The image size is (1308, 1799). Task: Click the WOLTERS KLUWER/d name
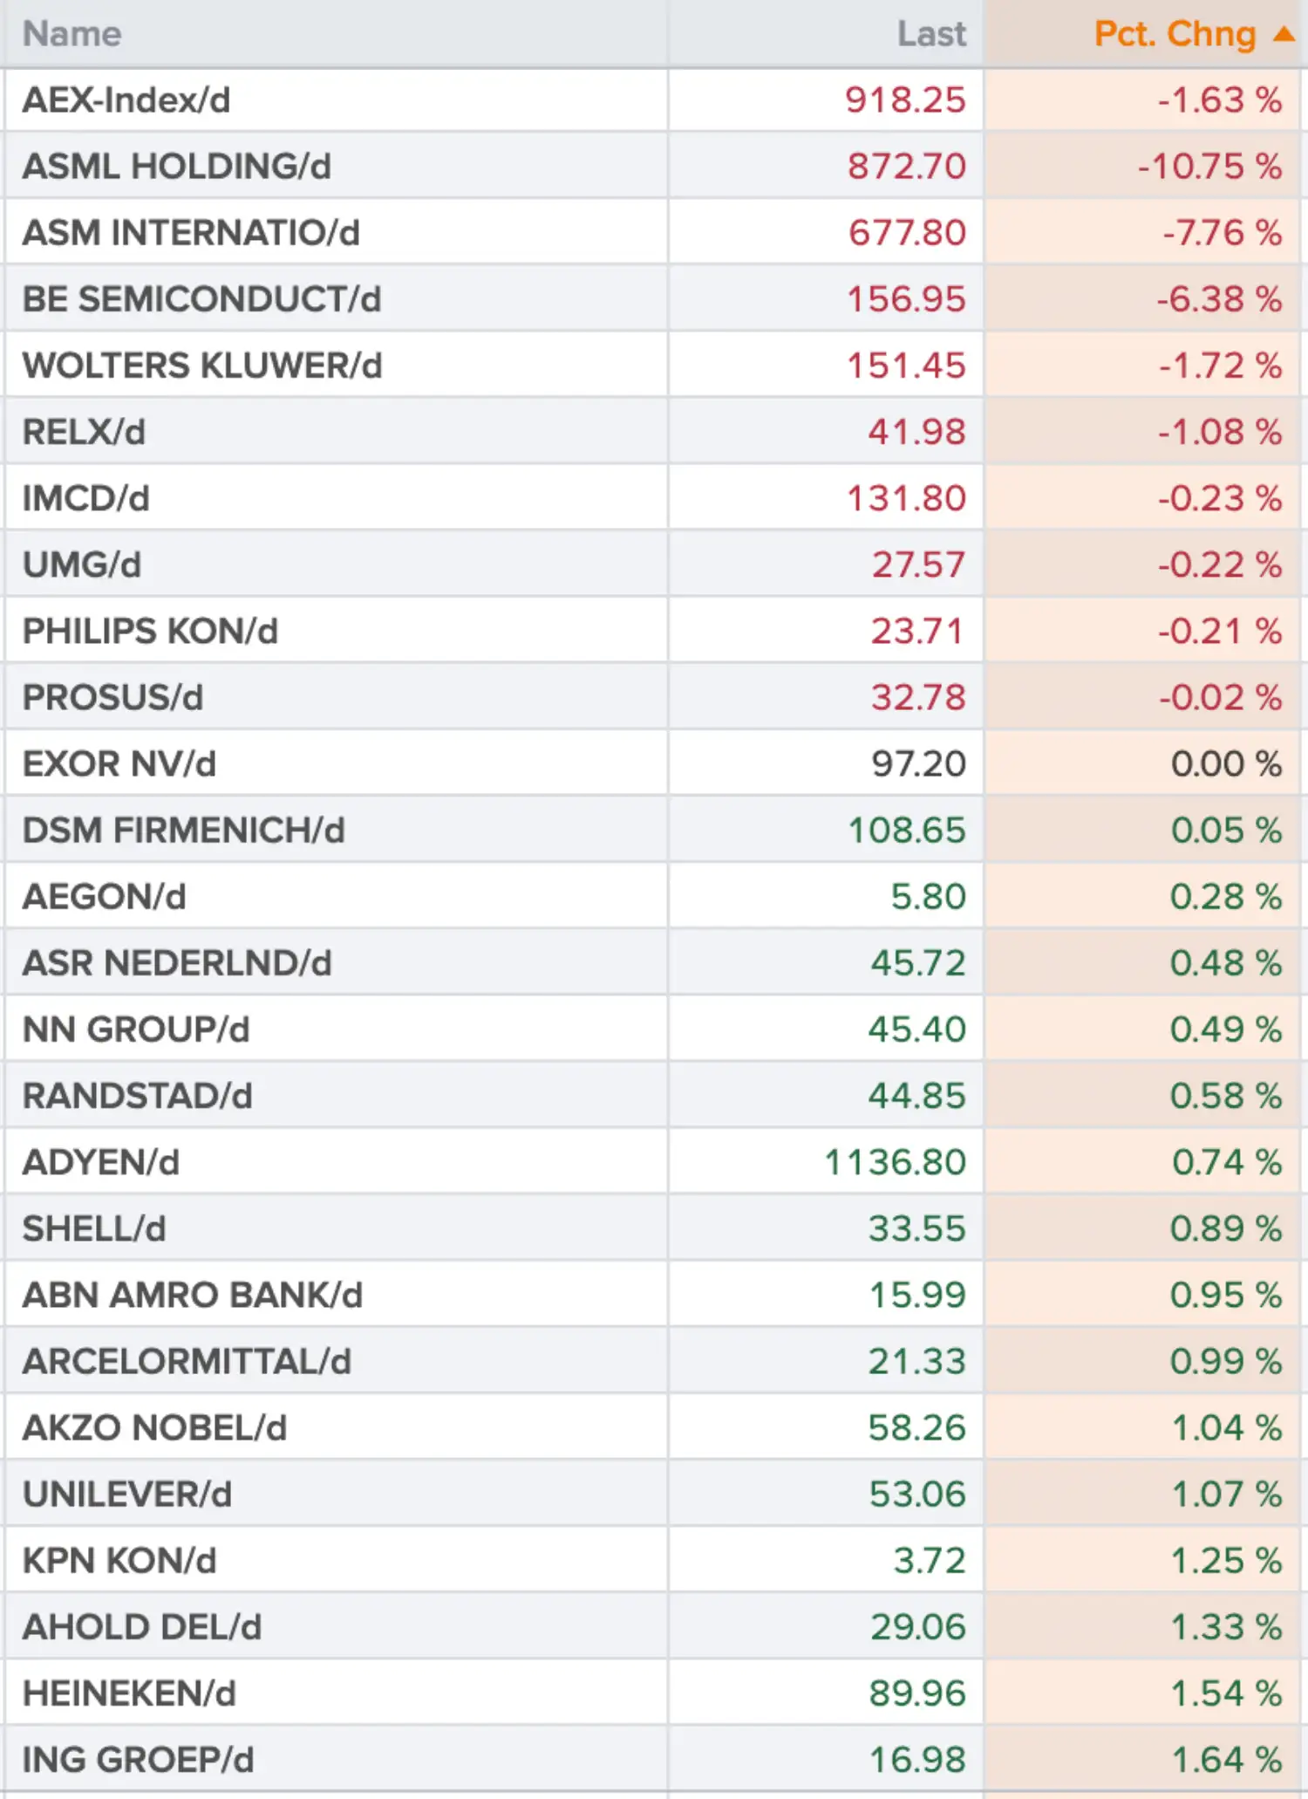point(202,366)
